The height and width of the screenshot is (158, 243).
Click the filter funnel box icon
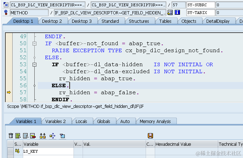coord(62,136)
